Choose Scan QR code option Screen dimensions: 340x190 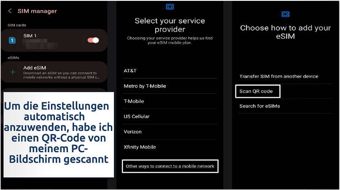pyautogui.click(x=258, y=91)
